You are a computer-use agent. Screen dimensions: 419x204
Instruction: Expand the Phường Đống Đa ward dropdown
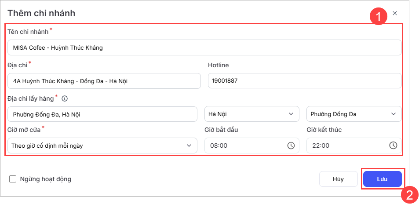(x=348, y=114)
